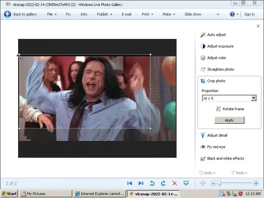Open the Proportion dropdown arrow

pyautogui.click(x=253, y=98)
